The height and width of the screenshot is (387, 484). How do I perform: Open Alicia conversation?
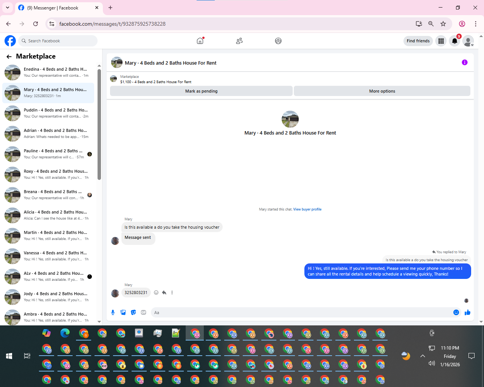tap(48, 215)
